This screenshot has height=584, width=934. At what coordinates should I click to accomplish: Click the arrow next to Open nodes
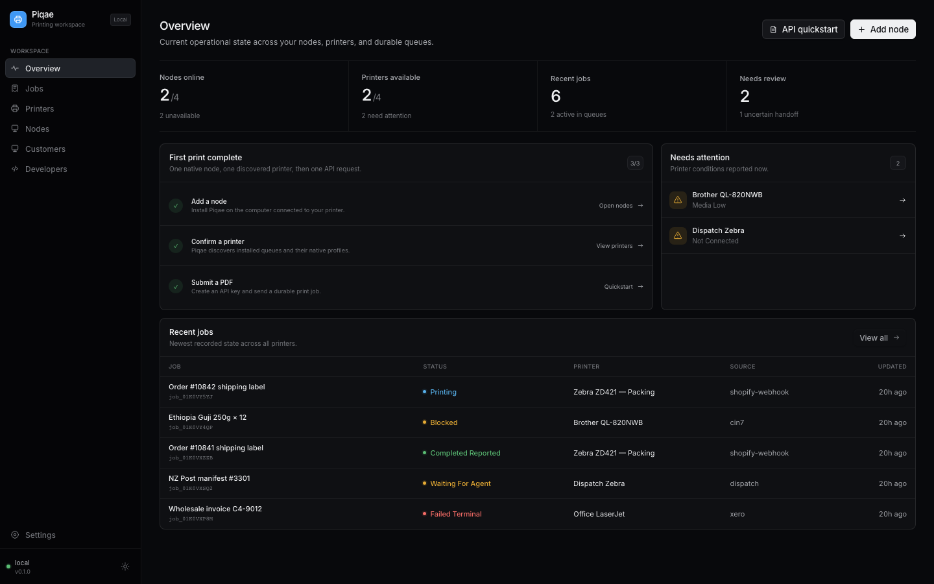click(640, 206)
